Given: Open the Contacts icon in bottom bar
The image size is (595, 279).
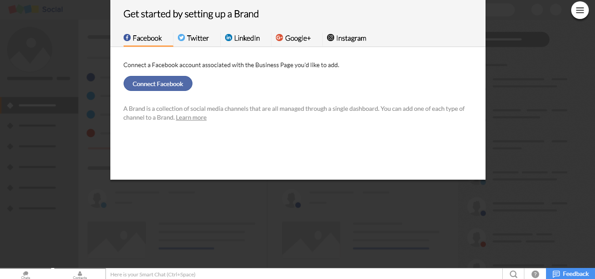Looking at the screenshot, I should [80, 275].
